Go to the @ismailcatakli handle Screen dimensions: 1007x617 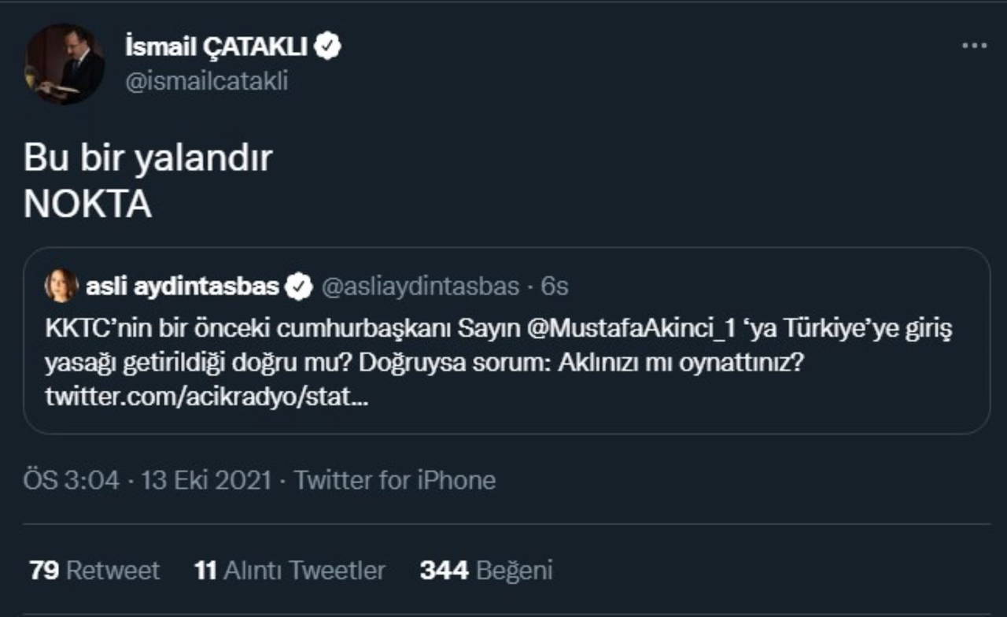pyautogui.click(x=207, y=81)
